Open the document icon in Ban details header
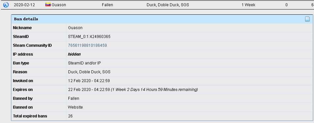Image resolution: width=314 pixels, height=123 pixels. pos(307,19)
